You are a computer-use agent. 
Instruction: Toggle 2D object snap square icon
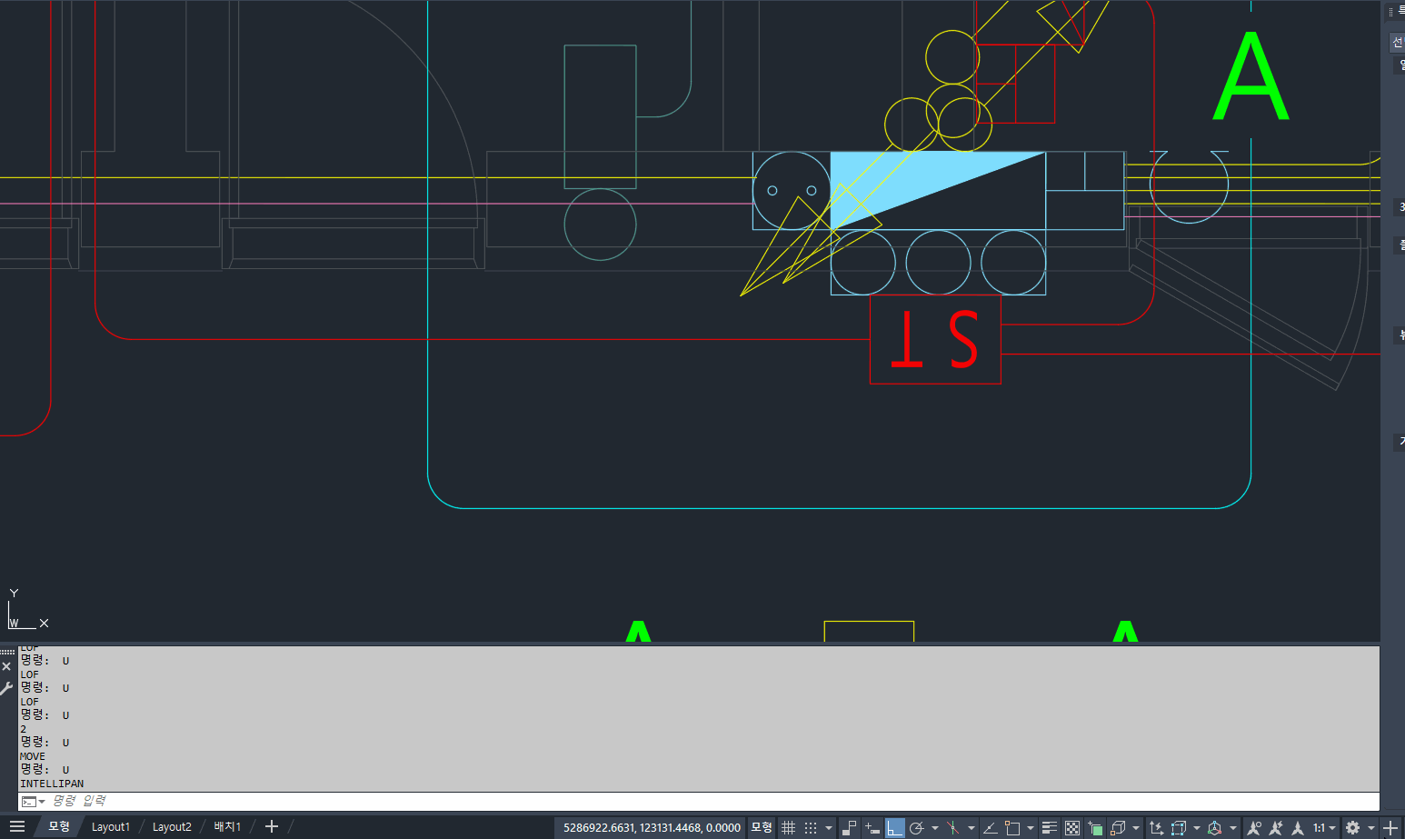(1012, 827)
